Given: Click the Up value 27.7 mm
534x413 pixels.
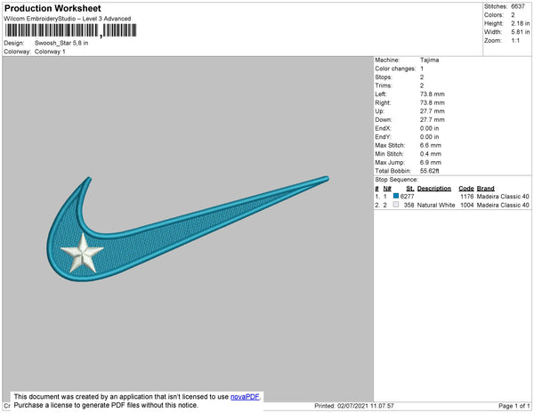Looking at the screenshot, I should click(x=433, y=111).
